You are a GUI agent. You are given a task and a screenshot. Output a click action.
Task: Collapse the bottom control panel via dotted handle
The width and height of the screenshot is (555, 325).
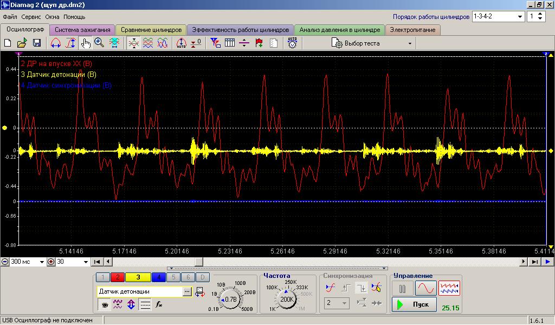(x=277, y=269)
